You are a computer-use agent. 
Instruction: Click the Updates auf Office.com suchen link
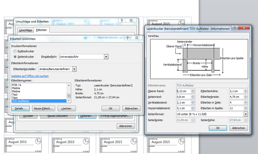tap(30, 76)
